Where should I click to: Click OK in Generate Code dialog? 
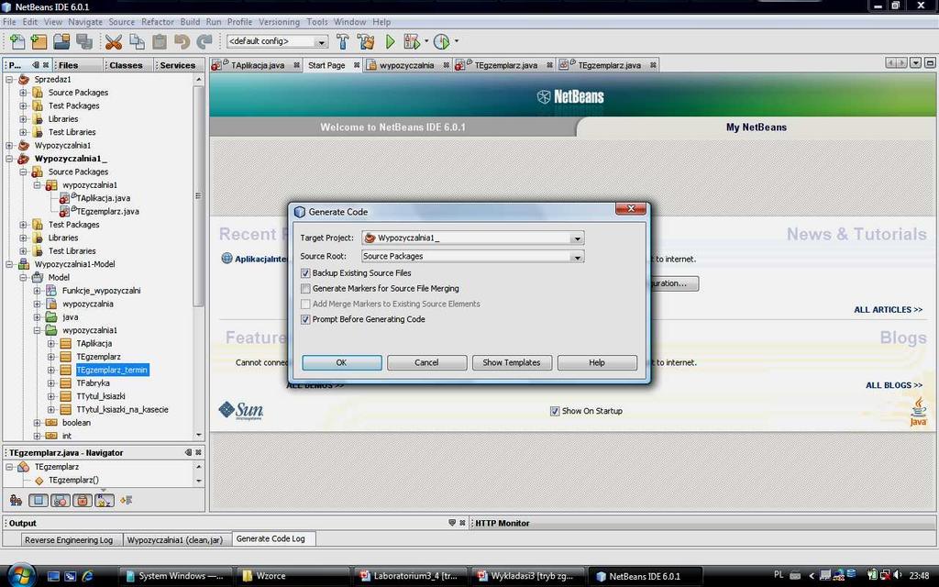pos(341,362)
